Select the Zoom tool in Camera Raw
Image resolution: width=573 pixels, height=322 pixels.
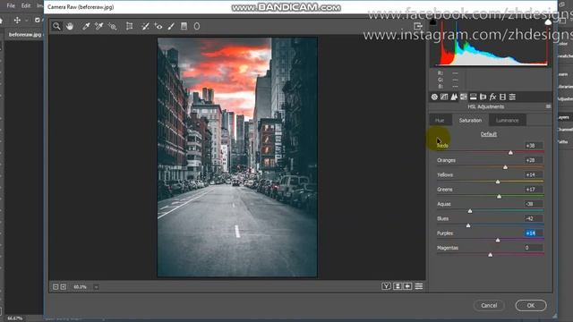(56, 26)
